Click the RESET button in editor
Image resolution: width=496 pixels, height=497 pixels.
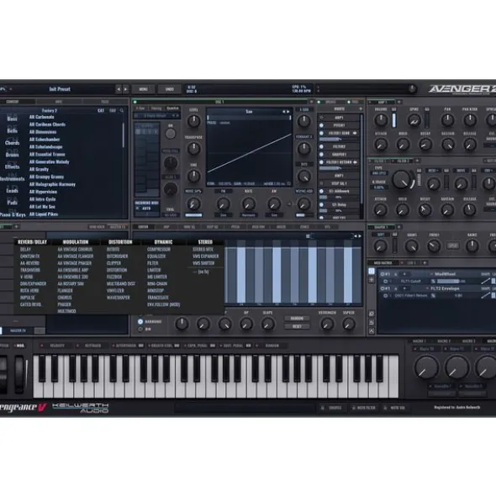[x=297, y=326]
